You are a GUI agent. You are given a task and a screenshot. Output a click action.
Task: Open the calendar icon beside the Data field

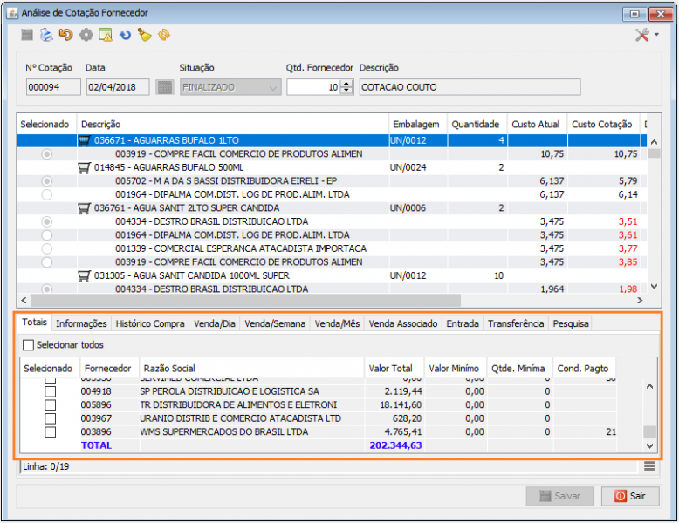pos(164,87)
